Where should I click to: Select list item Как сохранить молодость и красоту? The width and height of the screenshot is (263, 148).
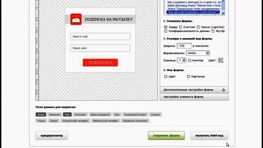pyautogui.click(x=194, y=2)
